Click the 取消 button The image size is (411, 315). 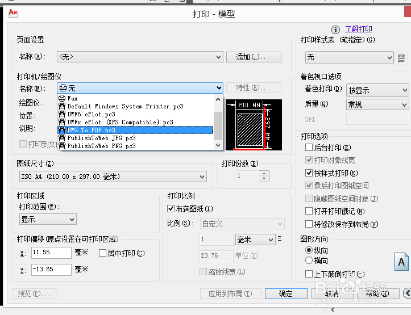(x=333, y=293)
